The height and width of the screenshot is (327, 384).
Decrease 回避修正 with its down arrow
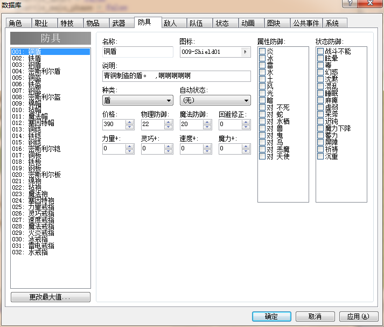click(x=246, y=127)
